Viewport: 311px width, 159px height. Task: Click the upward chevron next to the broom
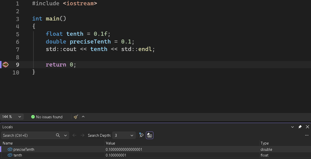point(83,117)
